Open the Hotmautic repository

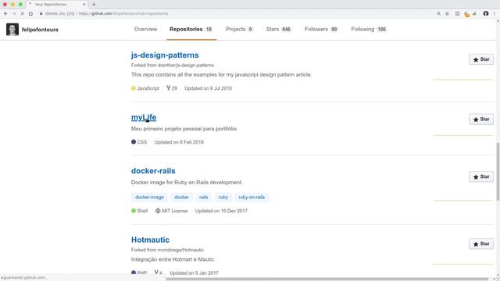(150, 240)
